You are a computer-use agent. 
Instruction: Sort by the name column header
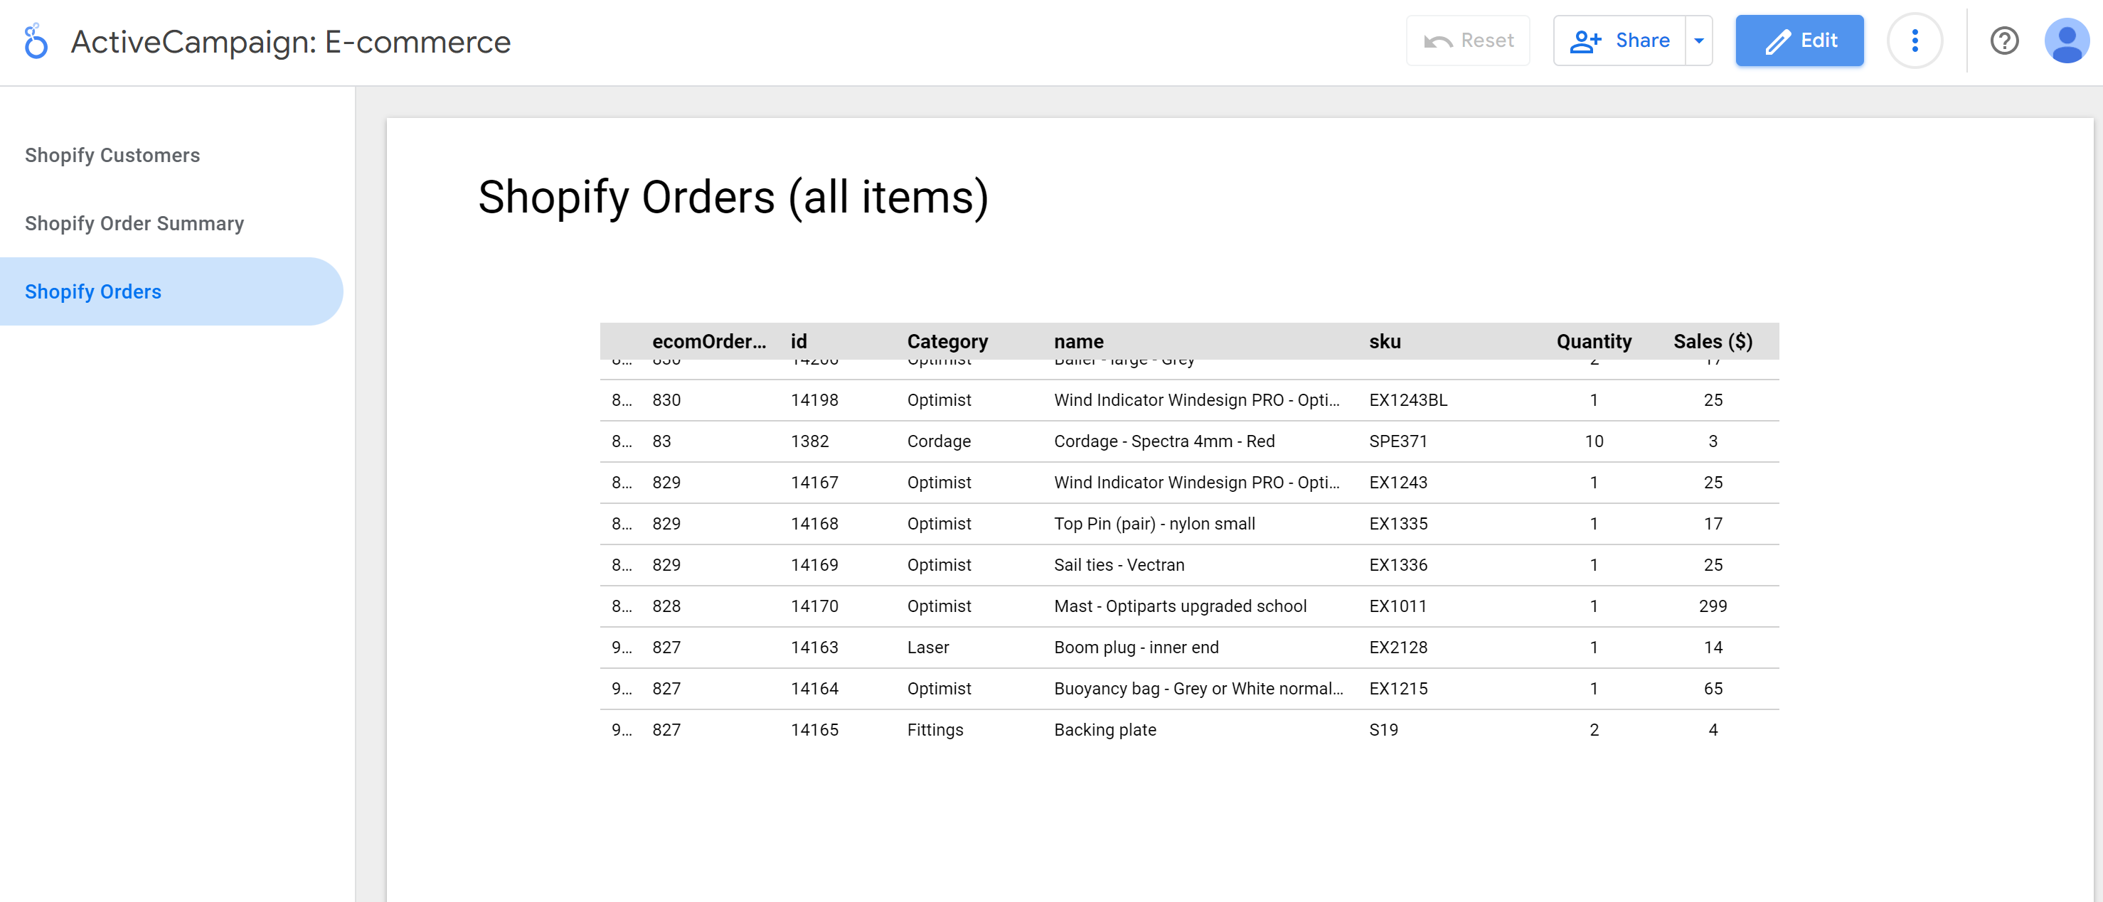(1078, 341)
